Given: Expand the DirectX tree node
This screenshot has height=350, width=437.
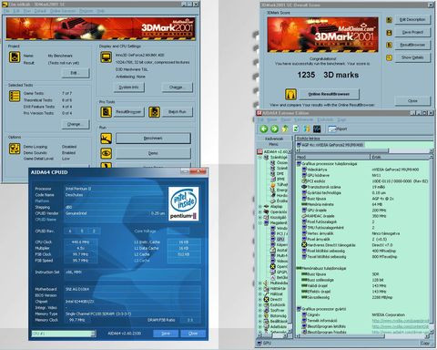Looking at the screenshot, I should (x=260, y=299).
